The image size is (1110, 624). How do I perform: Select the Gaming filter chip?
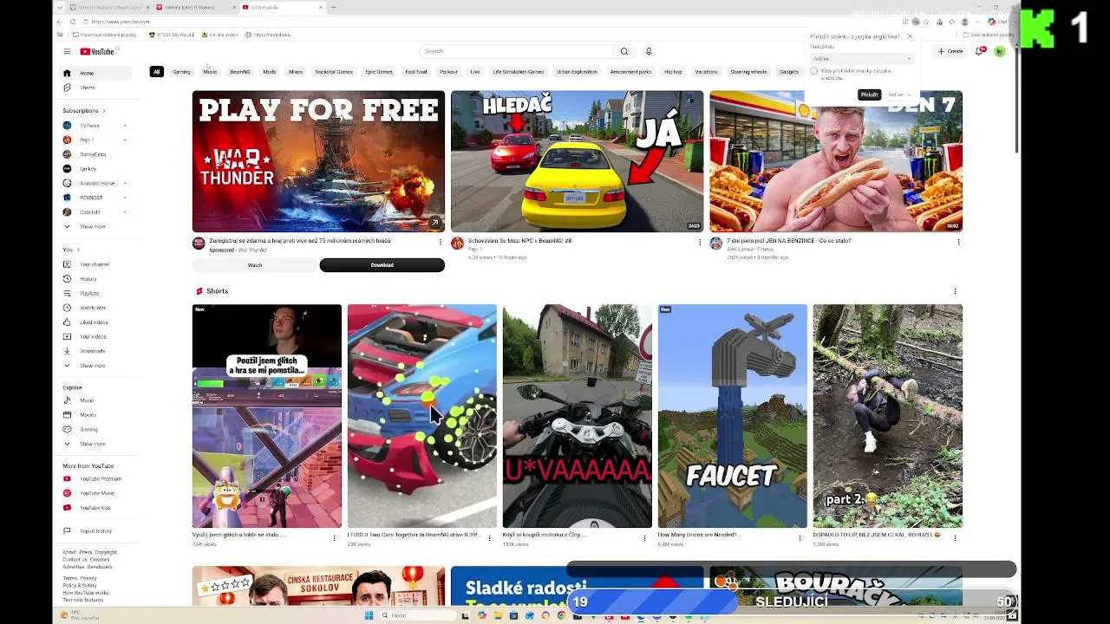181,72
